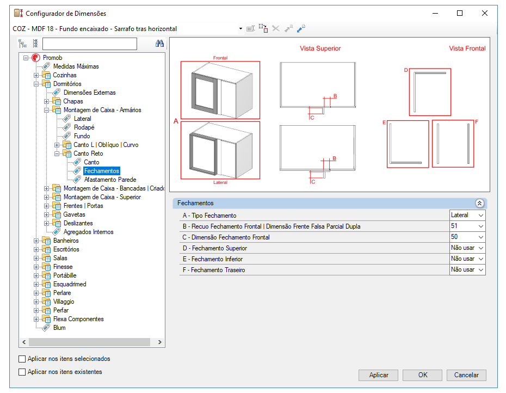Click the Chapas folder icon
Screen dimensions: 506x393
[57, 101]
